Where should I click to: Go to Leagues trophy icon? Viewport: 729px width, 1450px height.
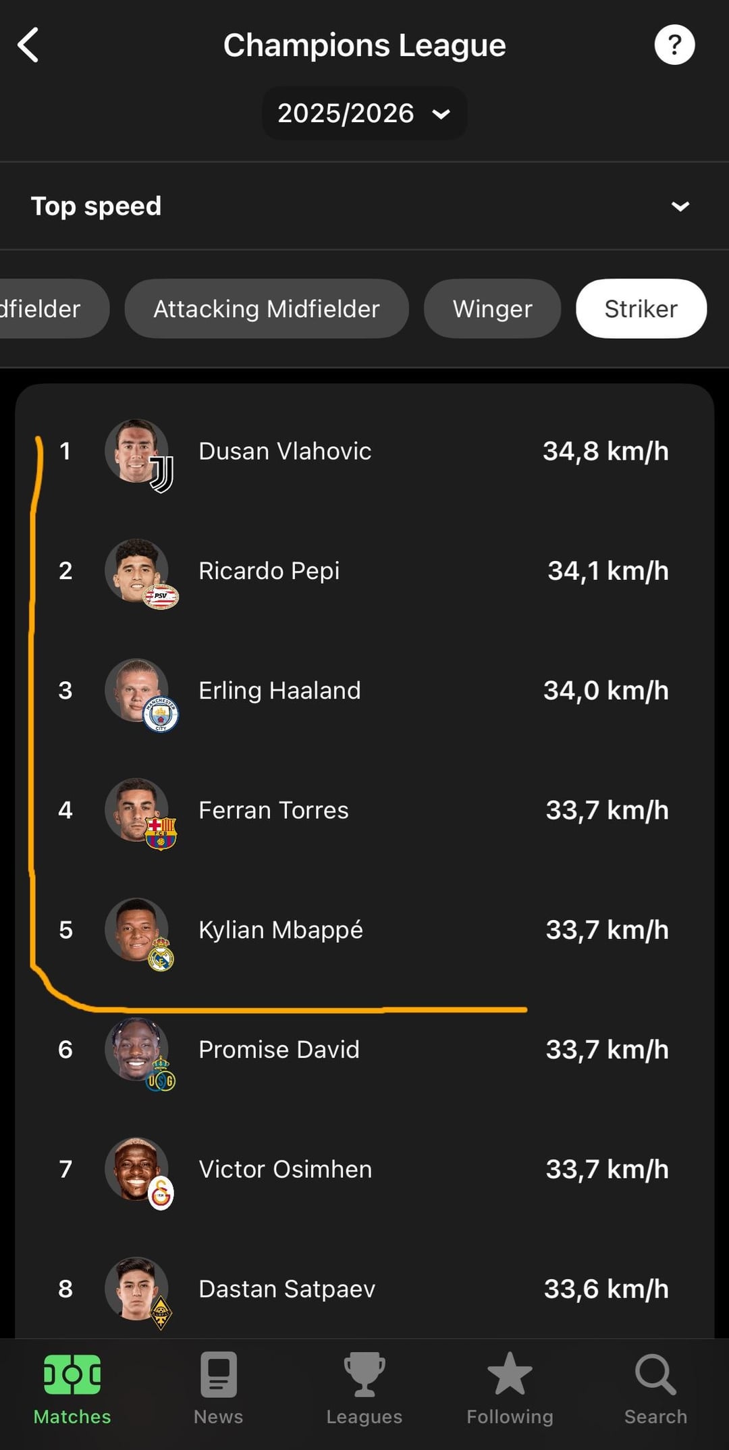click(364, 1376)
